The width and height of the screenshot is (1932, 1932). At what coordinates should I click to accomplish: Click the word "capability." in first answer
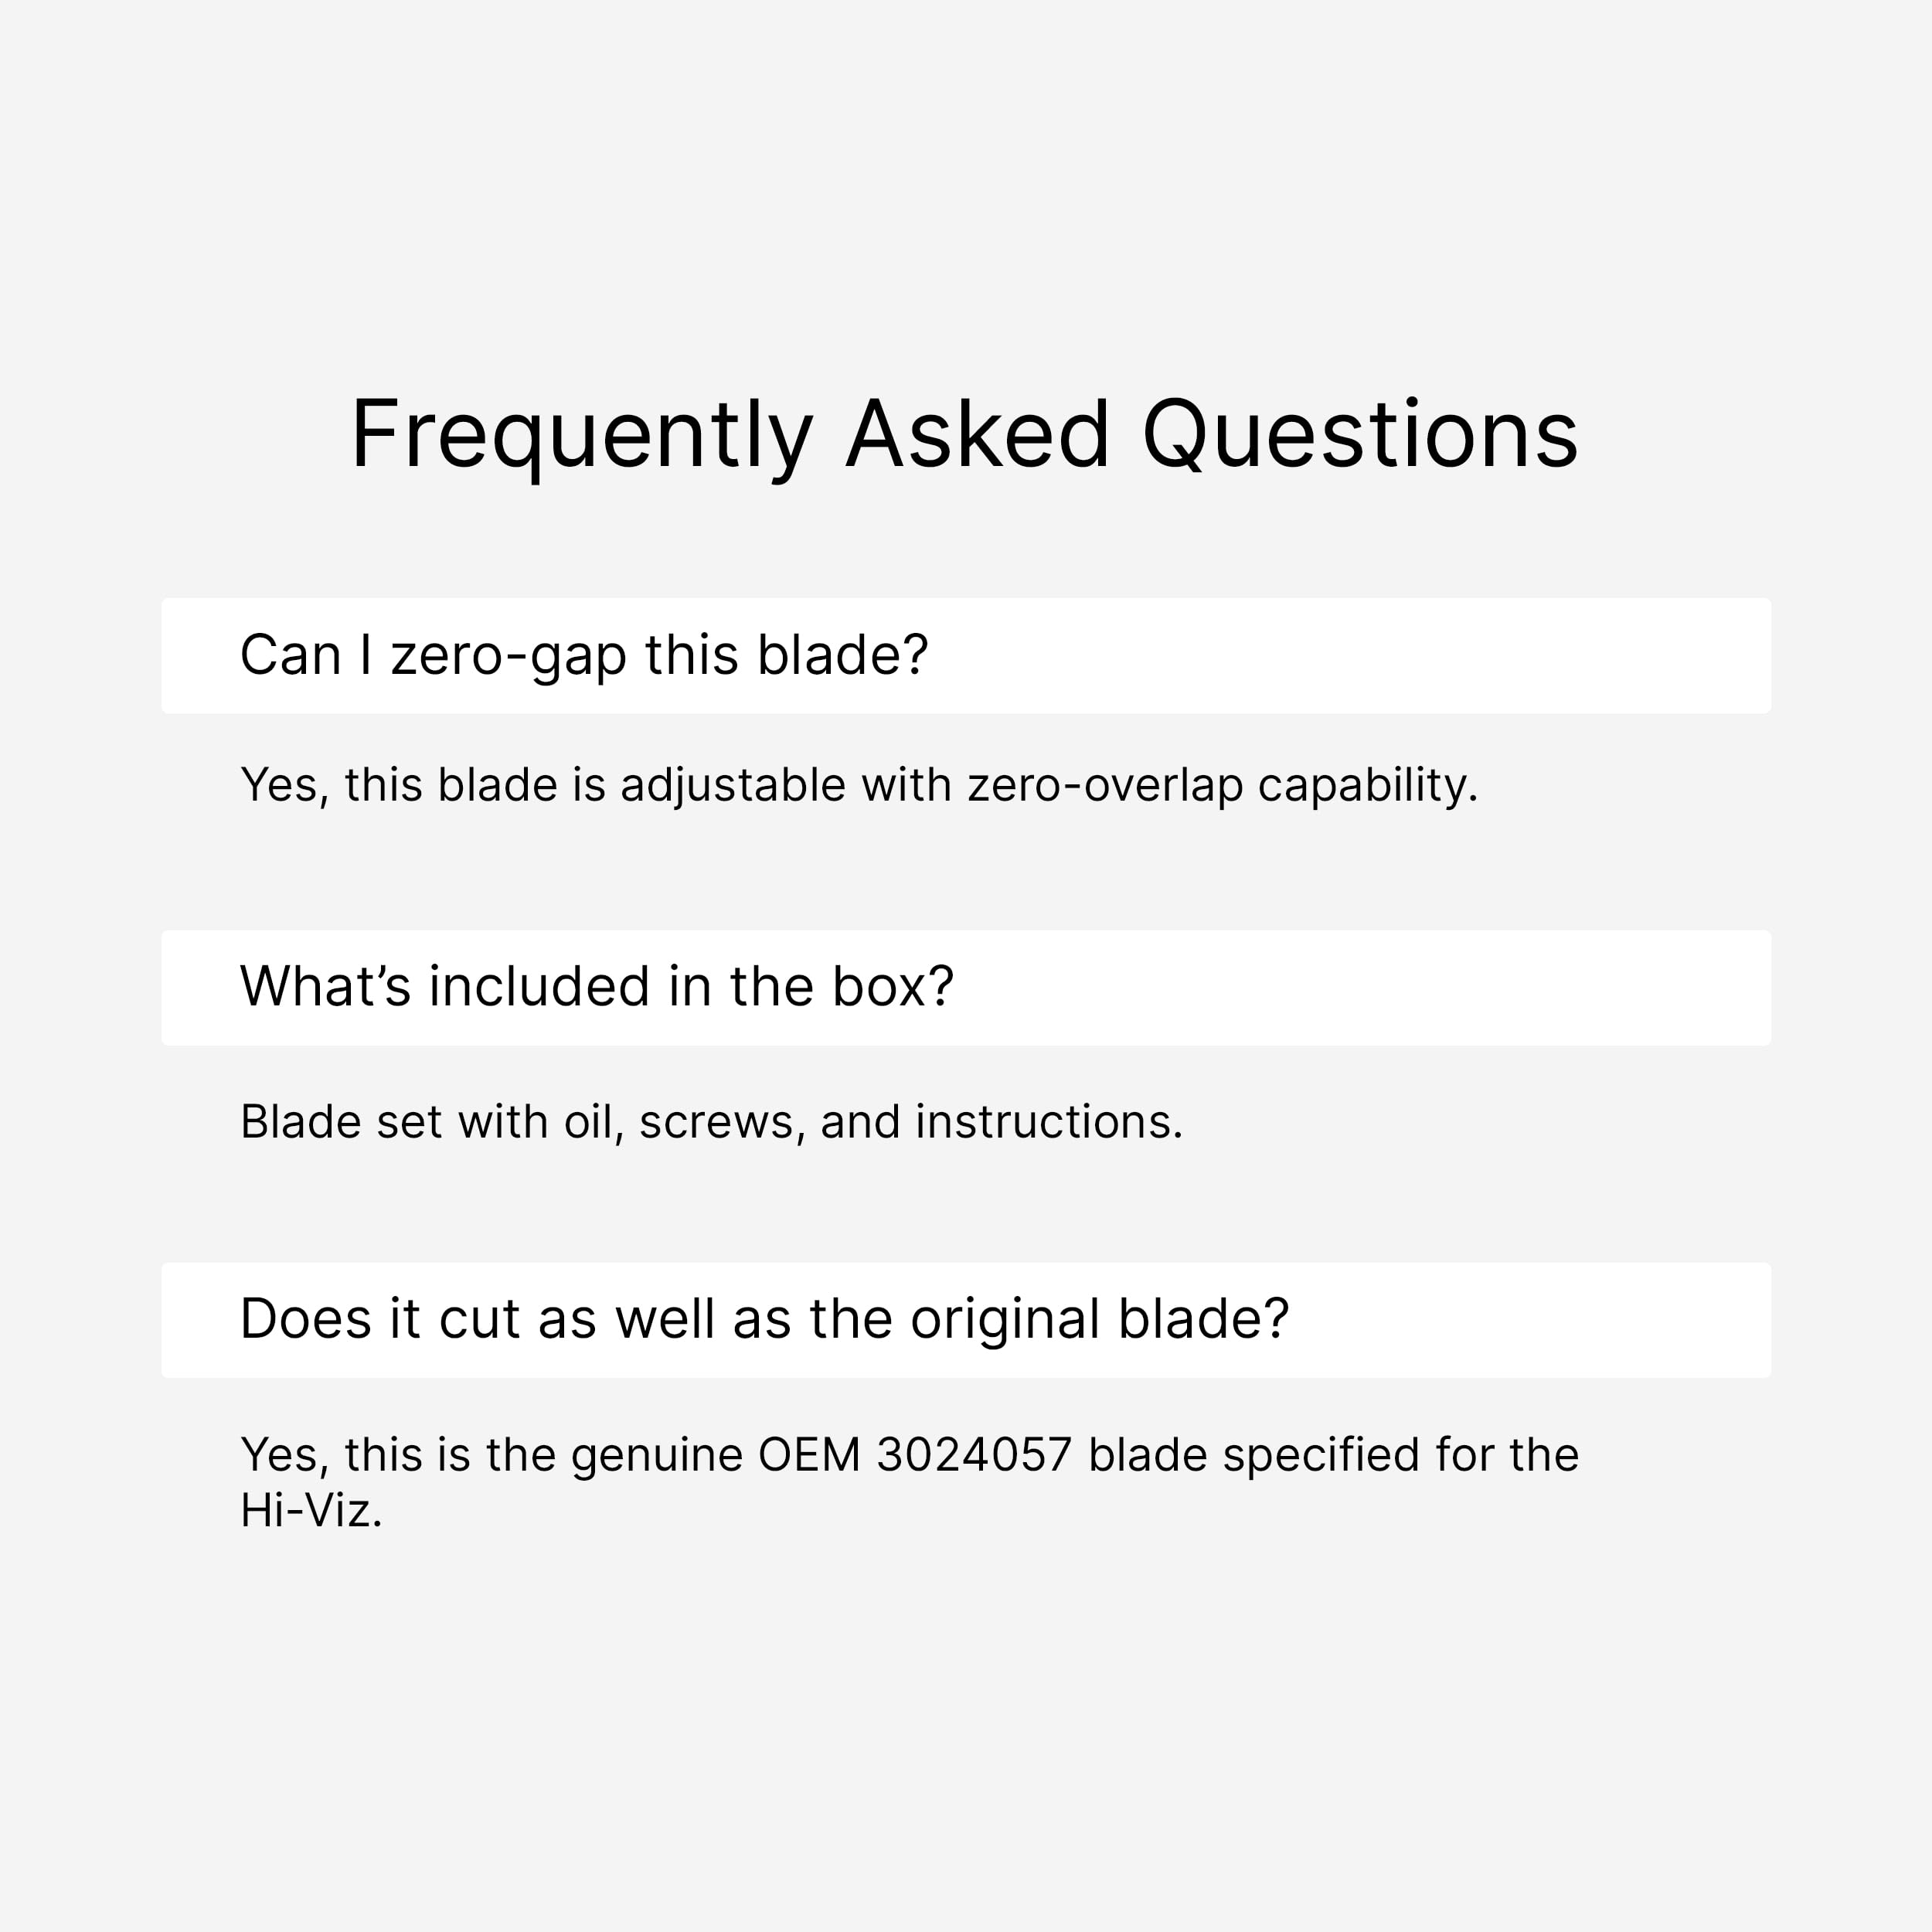tap(1368, 787)
